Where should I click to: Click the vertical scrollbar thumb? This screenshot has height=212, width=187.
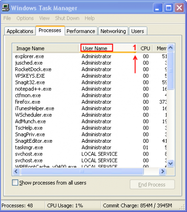(170, 71)
